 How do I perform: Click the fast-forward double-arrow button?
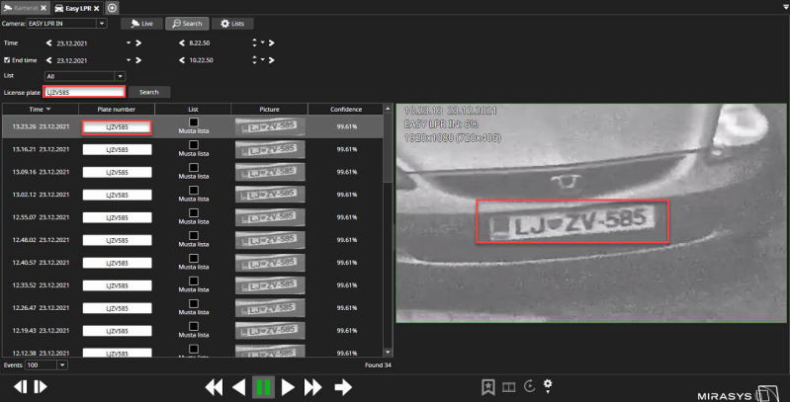tap(313, 387)
